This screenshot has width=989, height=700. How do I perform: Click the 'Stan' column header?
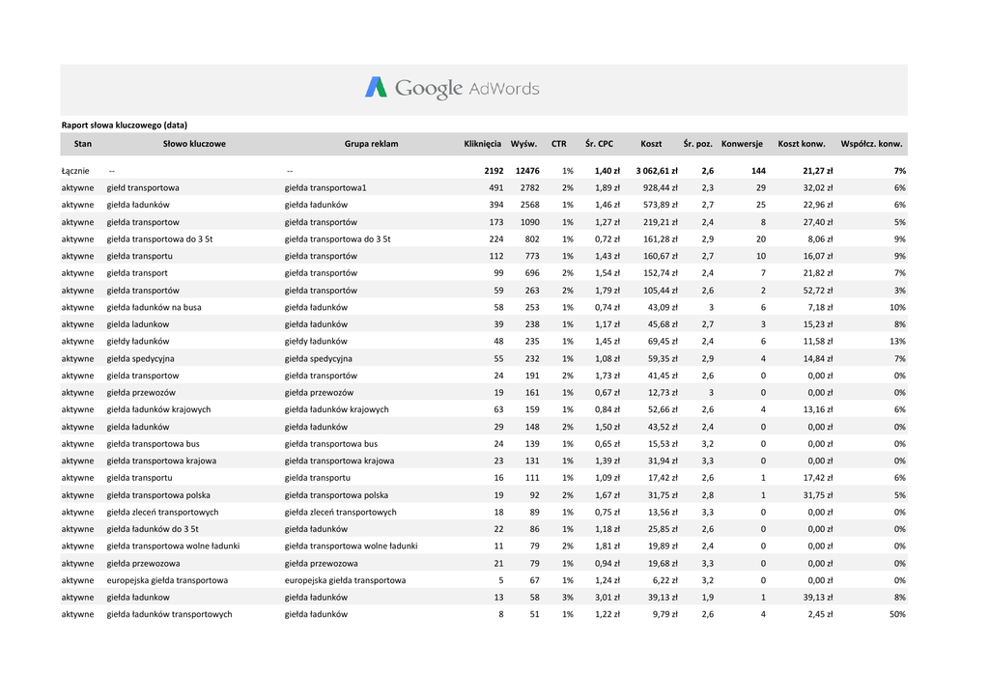click(x=83, y=144)
